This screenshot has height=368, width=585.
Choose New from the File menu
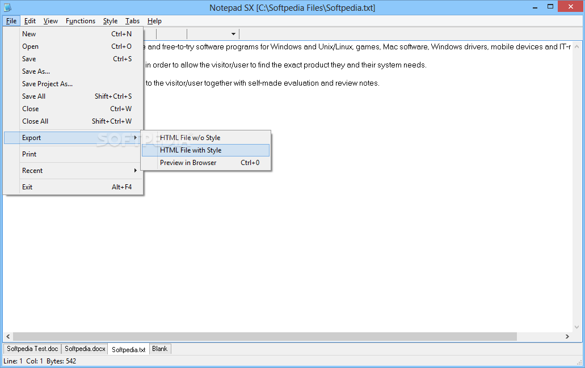(x=74, y=34)
